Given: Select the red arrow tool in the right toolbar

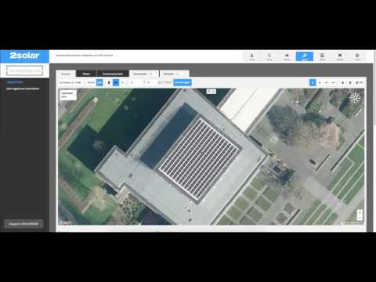Looking at the screenshot, I should [x=320, y=83].
